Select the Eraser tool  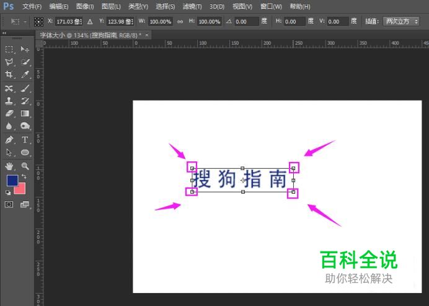tap(9, 114)
